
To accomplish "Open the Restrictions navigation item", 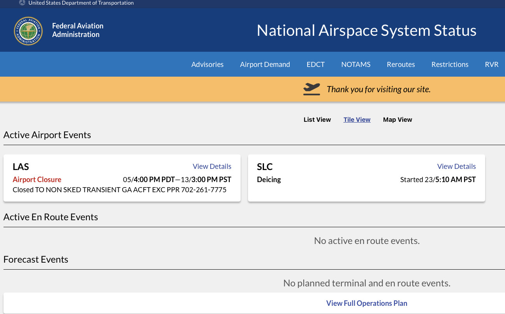I will 450,65.
